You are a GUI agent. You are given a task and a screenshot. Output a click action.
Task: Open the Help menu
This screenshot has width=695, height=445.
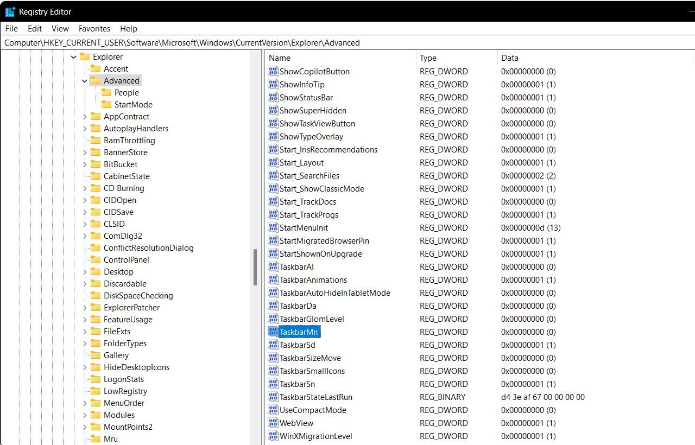click(x=129, y=28)
